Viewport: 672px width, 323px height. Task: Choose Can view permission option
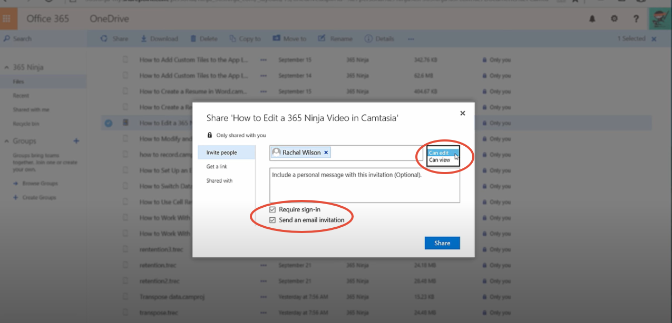(443, 160)
